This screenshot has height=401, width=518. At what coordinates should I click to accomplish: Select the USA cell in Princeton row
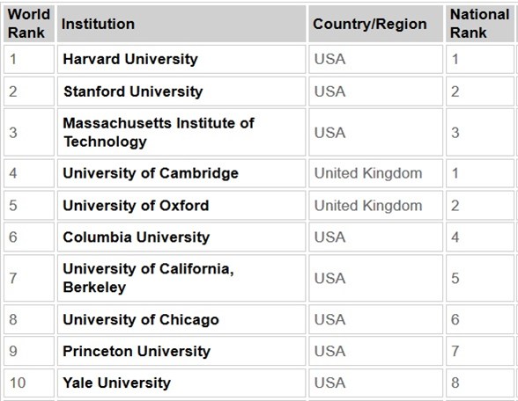[375, 351]
